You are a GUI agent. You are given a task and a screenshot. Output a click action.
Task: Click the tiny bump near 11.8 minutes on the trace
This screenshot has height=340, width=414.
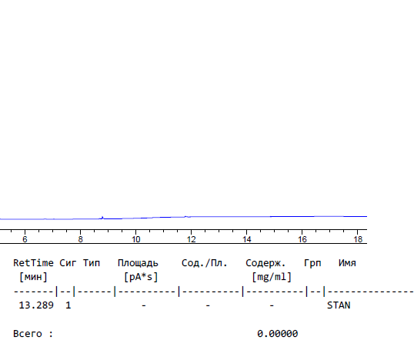187,217
